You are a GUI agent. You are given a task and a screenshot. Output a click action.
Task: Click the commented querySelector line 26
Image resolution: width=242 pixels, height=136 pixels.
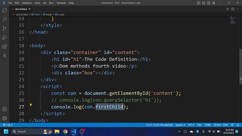click(x=106, y=100)
